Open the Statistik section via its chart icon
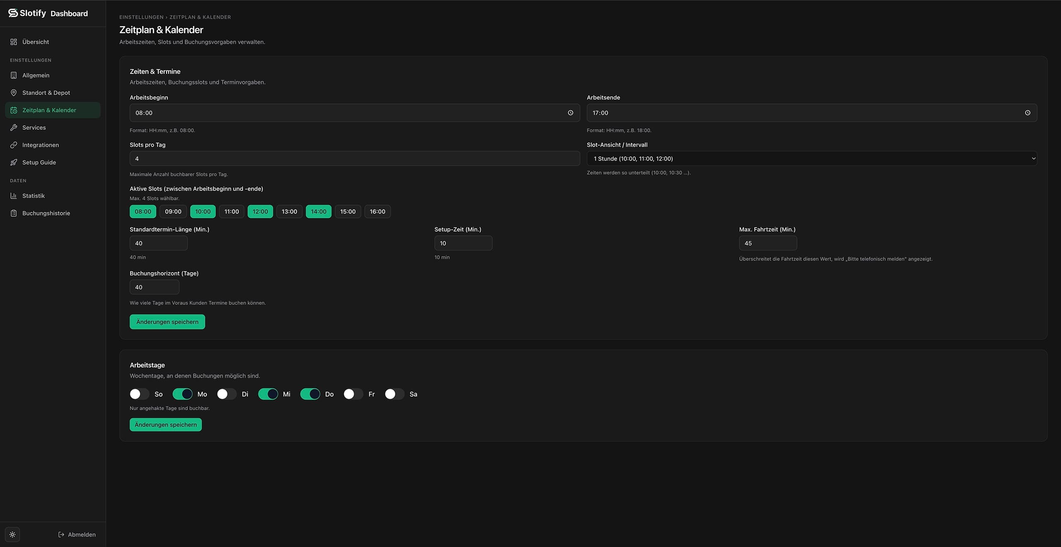Image resolution: width=1061 pixels, height=547 pixels. (x=14, y=195)
